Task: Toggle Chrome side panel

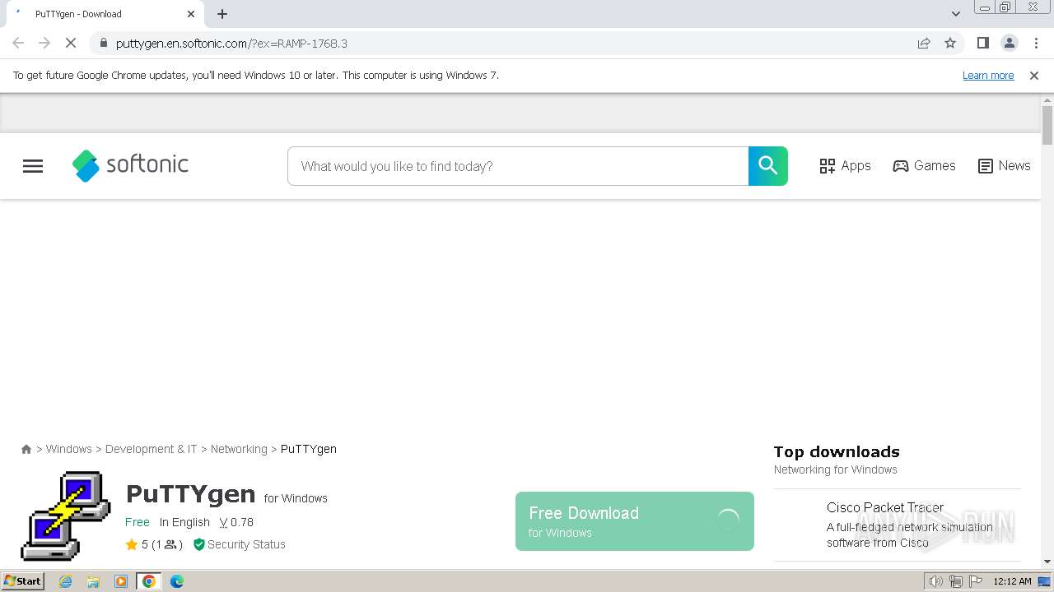Action: tap(982, 43)
